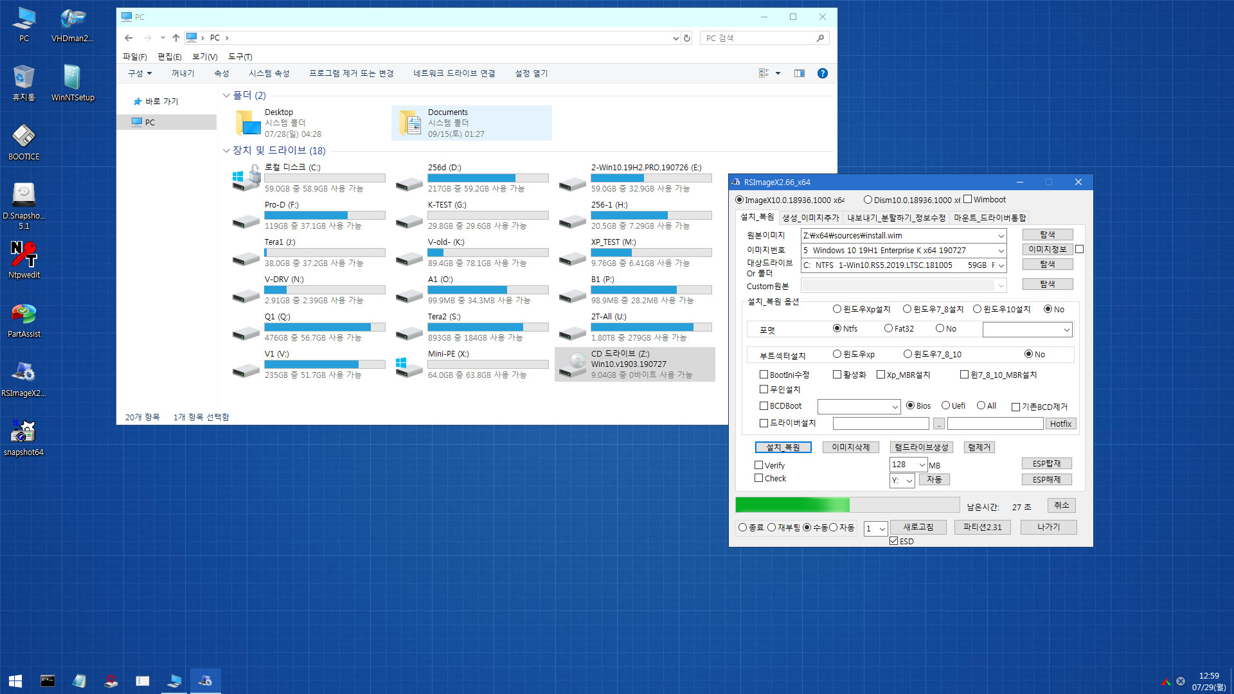The height and width of the screenshot is (694, 1234).
Task: Select the Desktop folder icon
Action: pyautogui.click(x=247, y=123)
